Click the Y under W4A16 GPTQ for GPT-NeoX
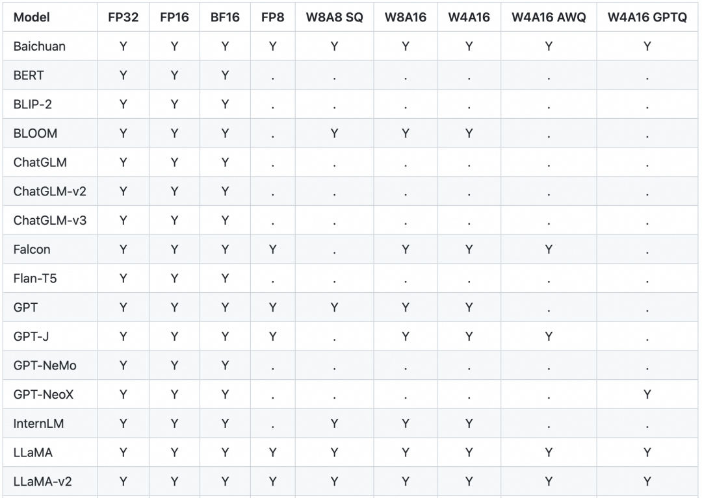Screen dimensions: 702x498 (x=647, y=394)
